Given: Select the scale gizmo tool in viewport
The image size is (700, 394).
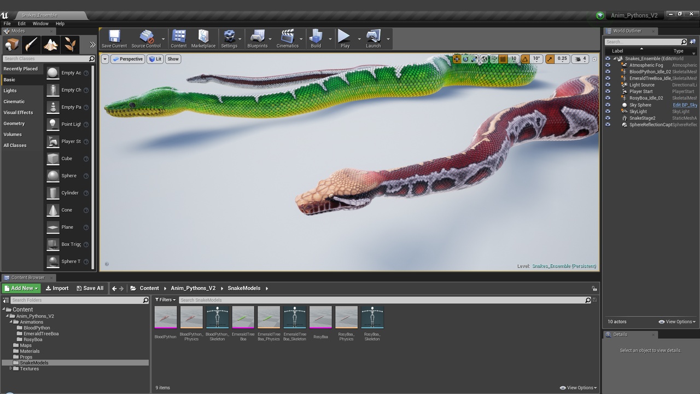Looking at the screenshot, I should (x=474, y=59).
